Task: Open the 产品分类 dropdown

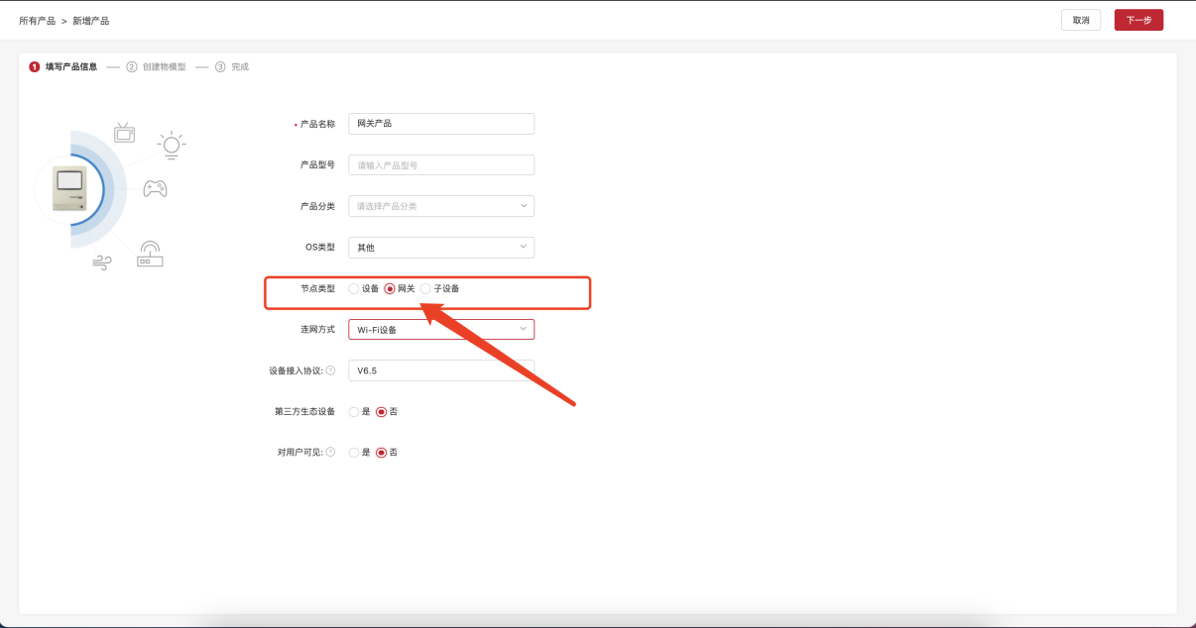Action: click(x=440, y=206)
